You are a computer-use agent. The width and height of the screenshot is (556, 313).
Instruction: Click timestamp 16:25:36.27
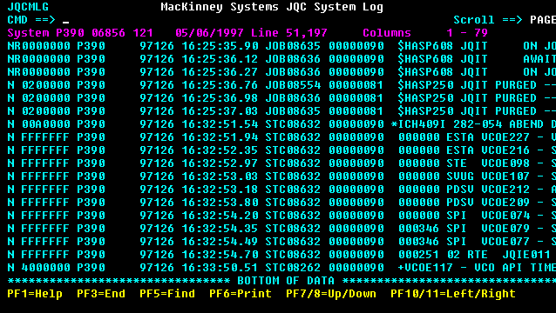click(x=220, y=72)
